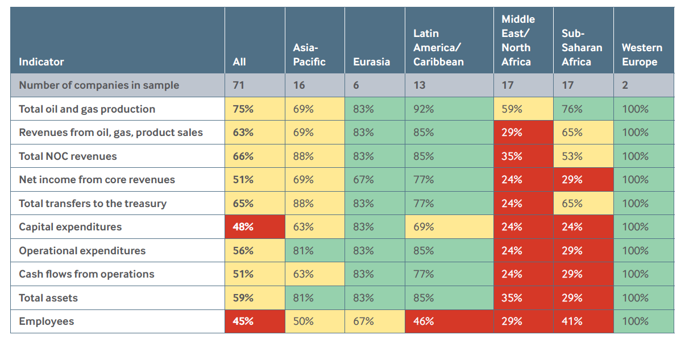Screen dimensions: 689x347
Task: Select the Employees row label
Action: (x=47, y=321)
